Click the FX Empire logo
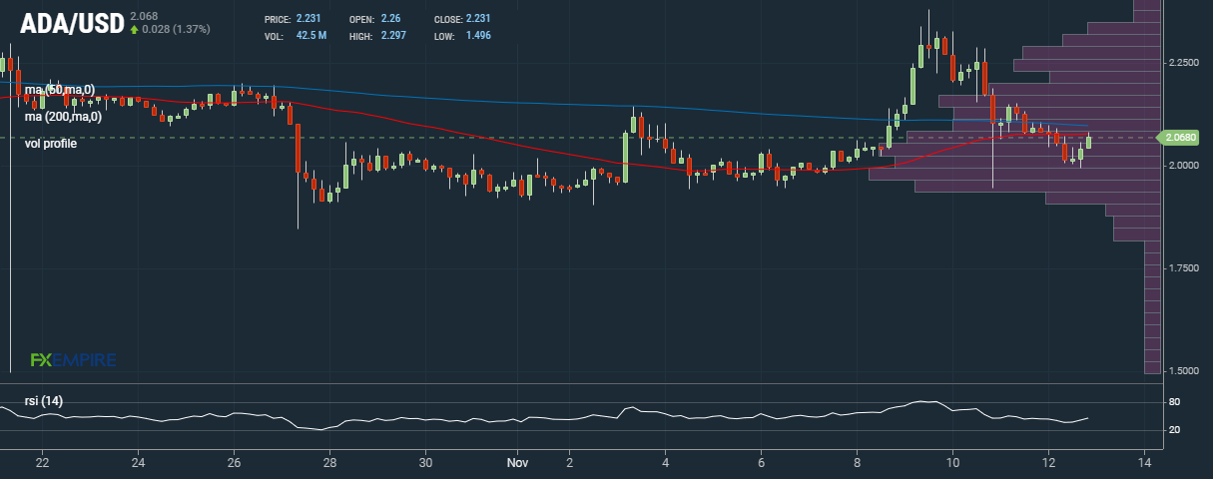The image size is (1213, 479). (73, 359)
